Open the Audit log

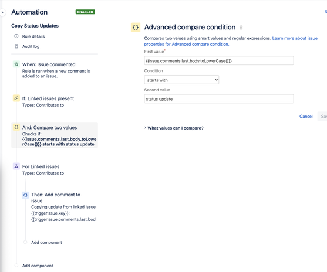coord(31,46)
